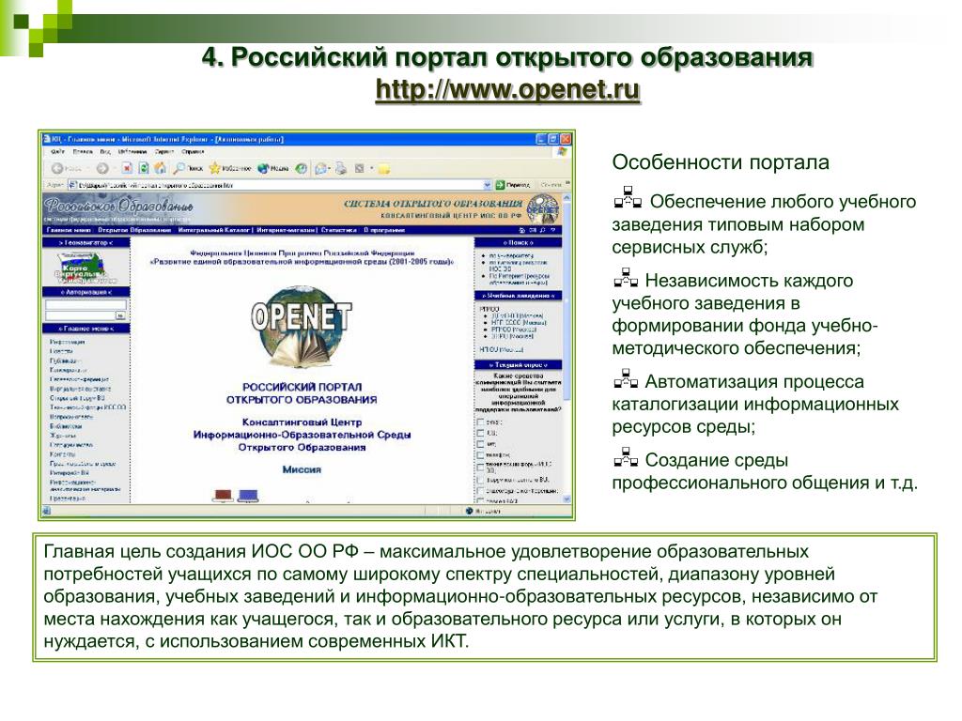The image size is (962, 721).
Task: Expand the Links (Ссылки) toolbar chevron
Action: click(567, 184)
